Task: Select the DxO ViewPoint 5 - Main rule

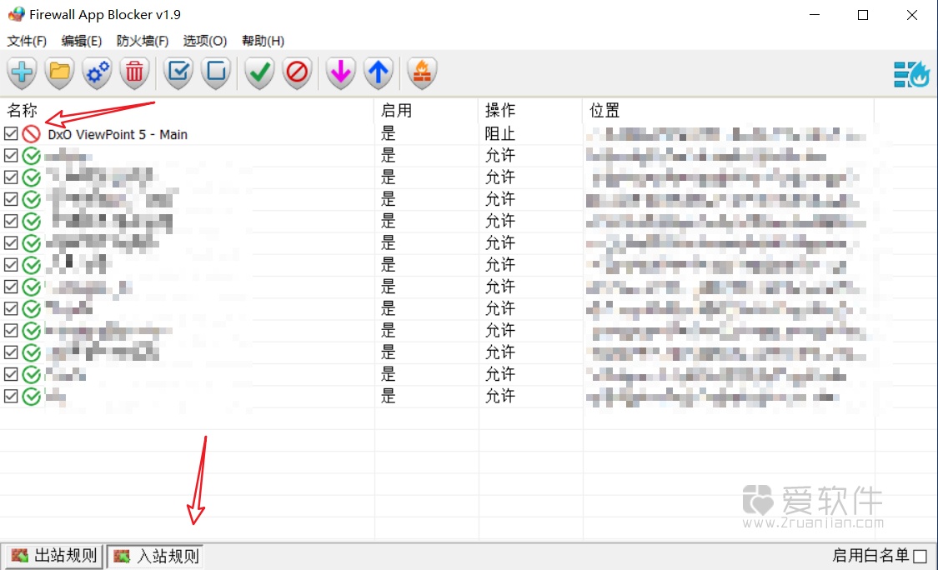Action: [117, 133]
